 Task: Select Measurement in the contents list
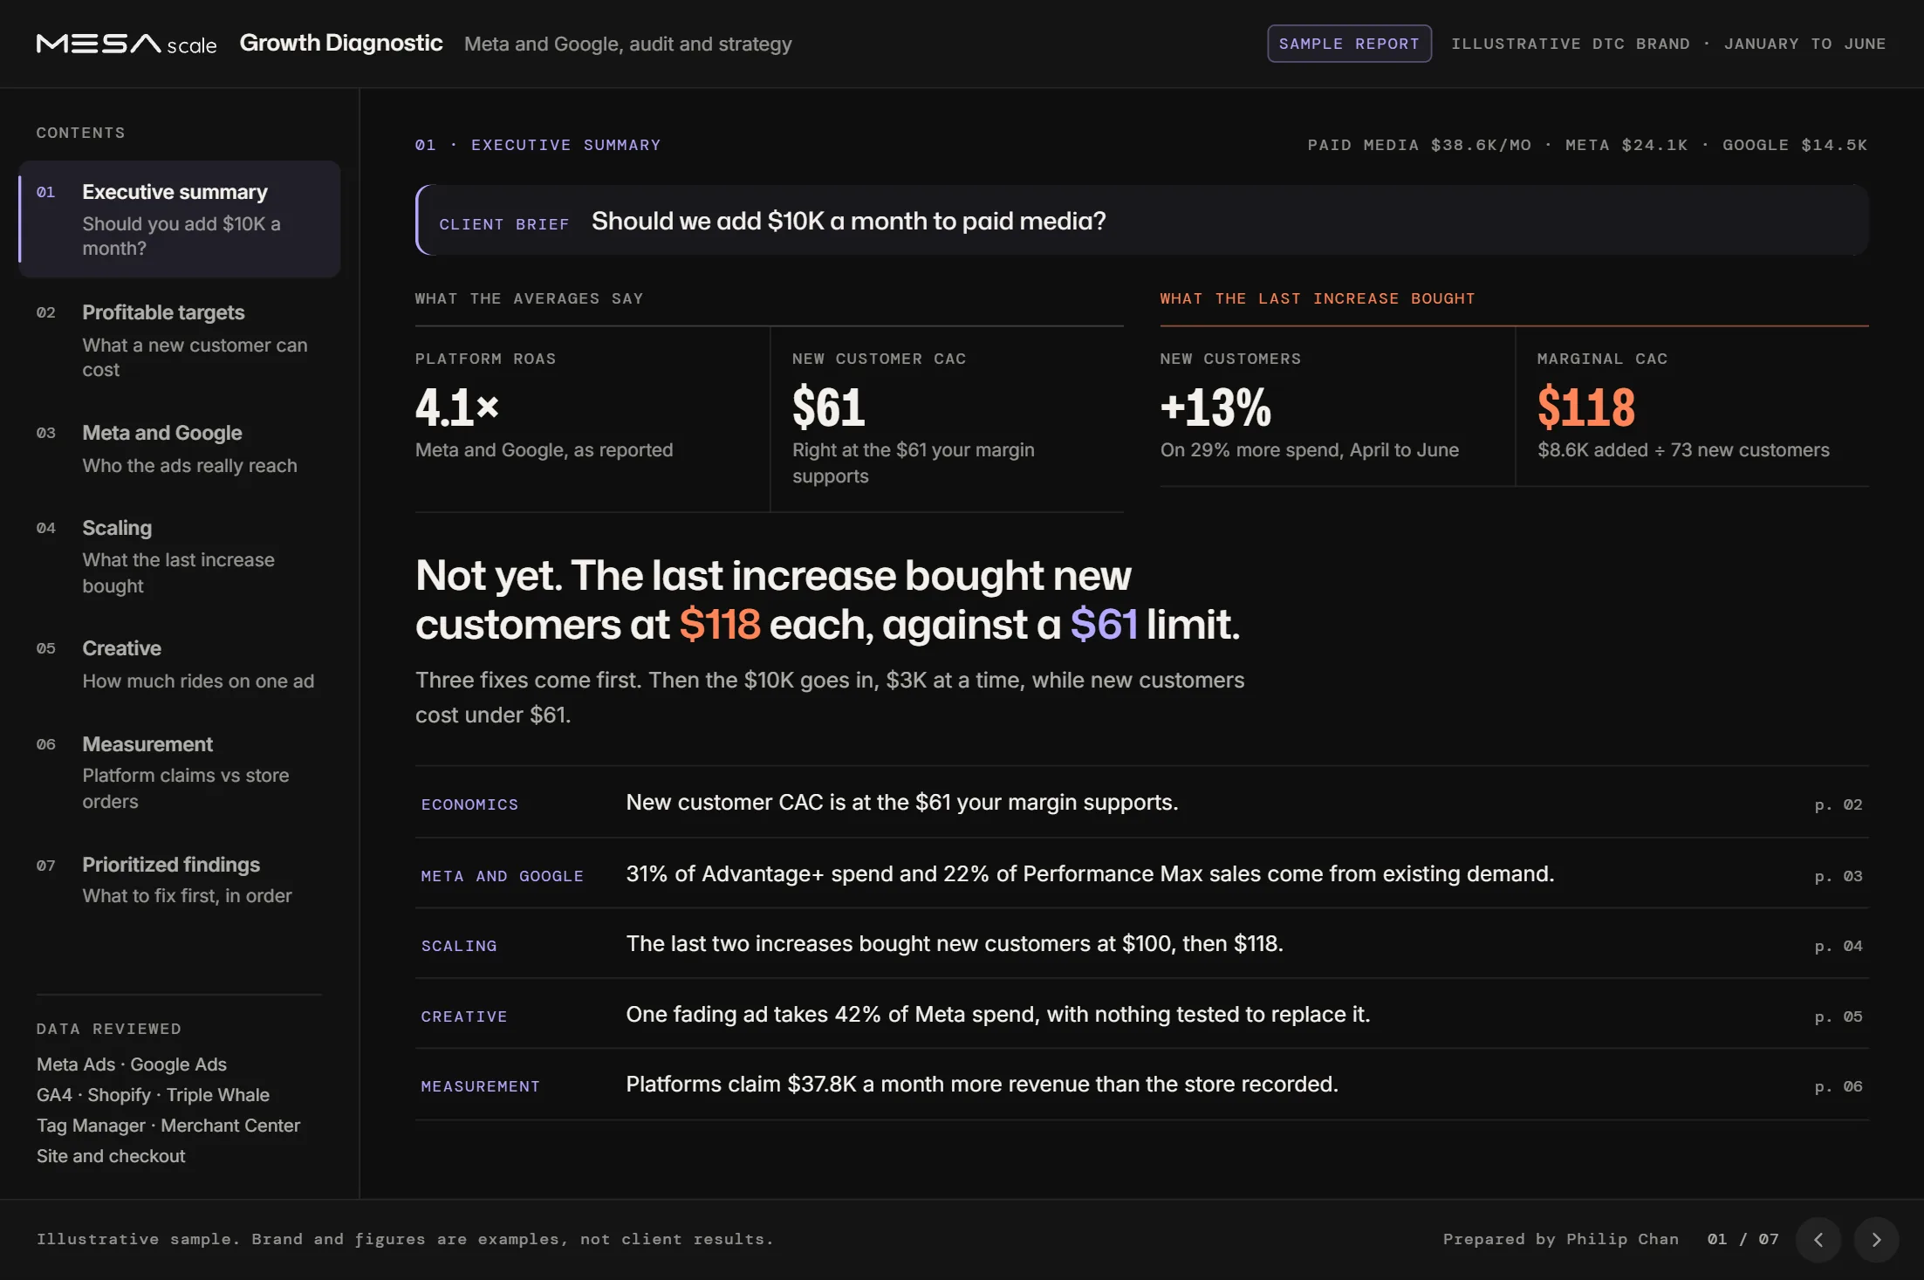coord(180,772)
